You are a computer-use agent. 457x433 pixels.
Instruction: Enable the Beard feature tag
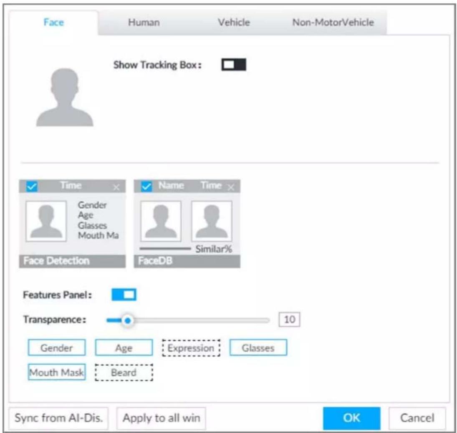[x=124, y=372]
